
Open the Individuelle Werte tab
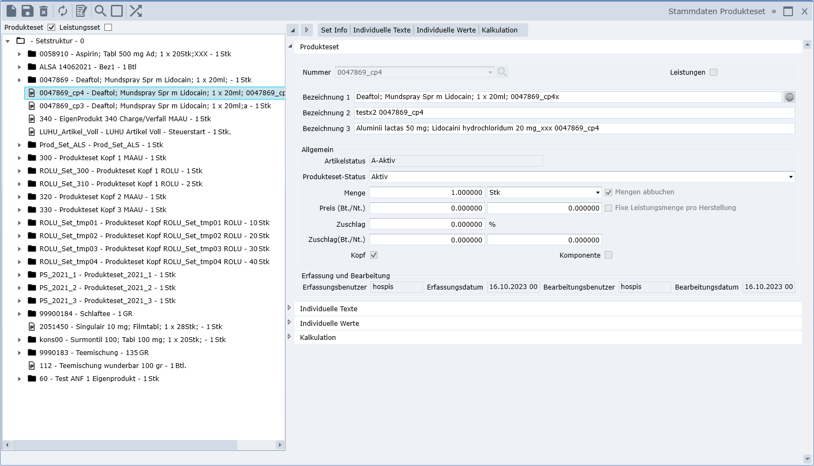pyautogui.click(x=446, y=30)
